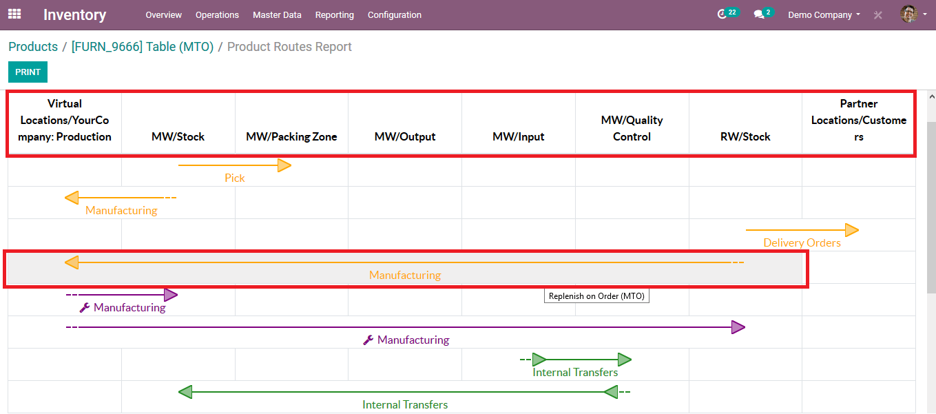Click the first green Internal Transfers label
The height and width of the screenshot is (414, 936).
tap(575, 372)
